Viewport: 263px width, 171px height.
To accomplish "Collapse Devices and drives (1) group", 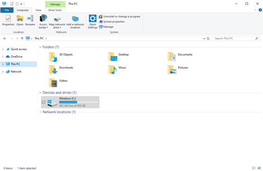I will click(x=40, y=93).
